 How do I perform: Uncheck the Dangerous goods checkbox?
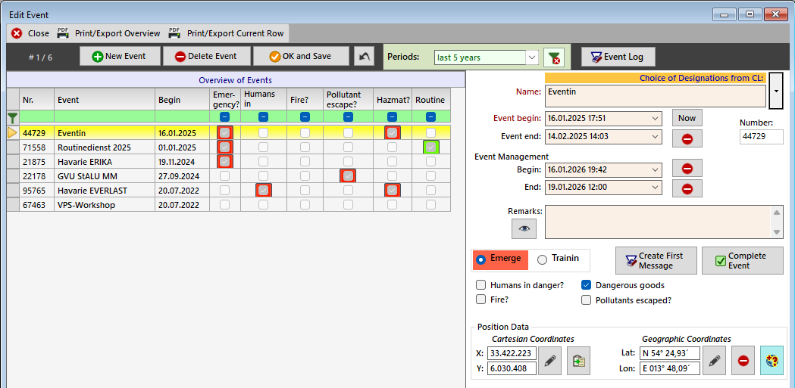586,285
